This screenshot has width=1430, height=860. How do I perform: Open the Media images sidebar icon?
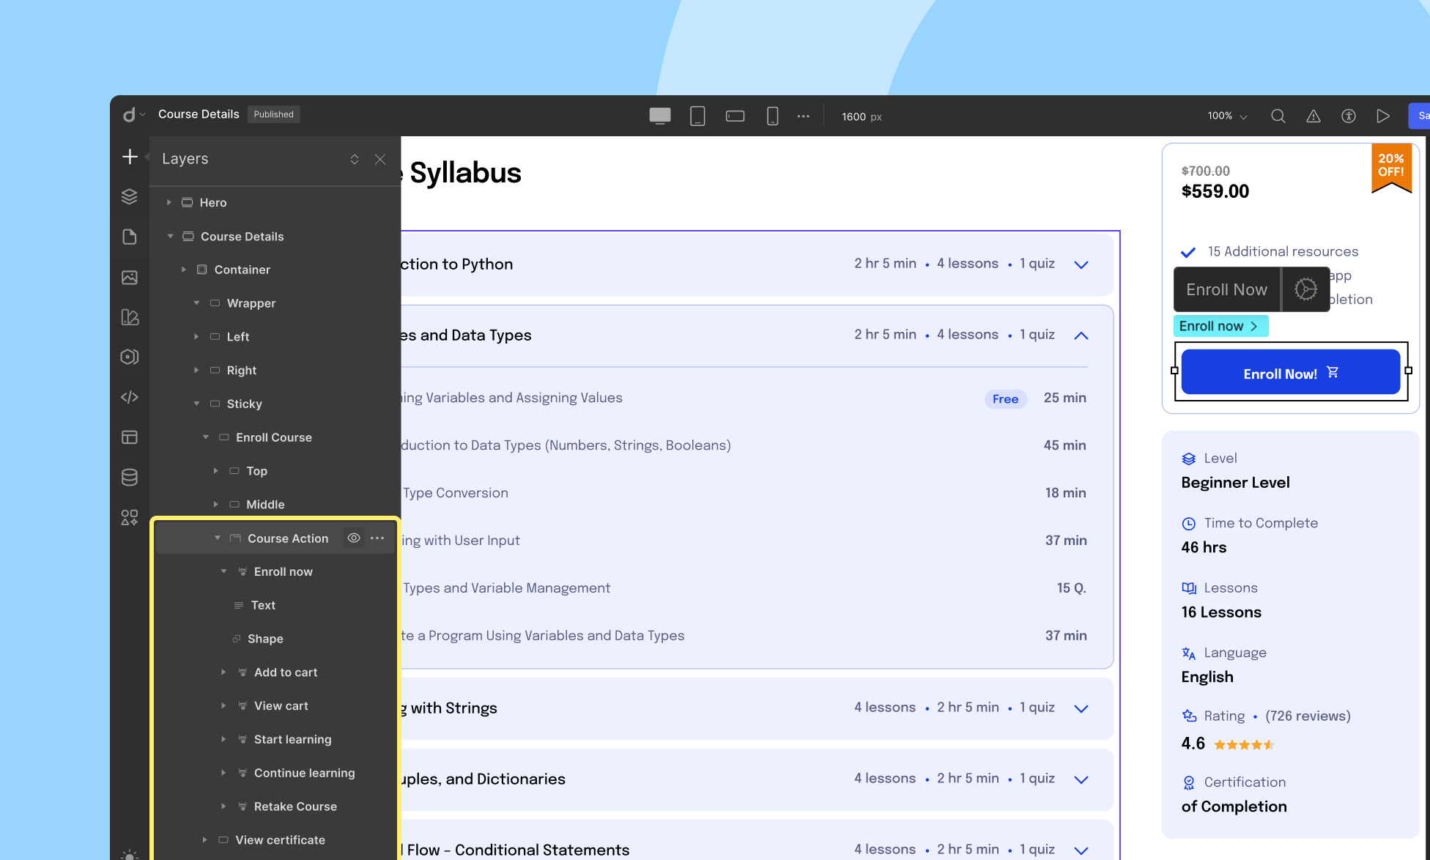pyautogui.click(x=130, y=277)
